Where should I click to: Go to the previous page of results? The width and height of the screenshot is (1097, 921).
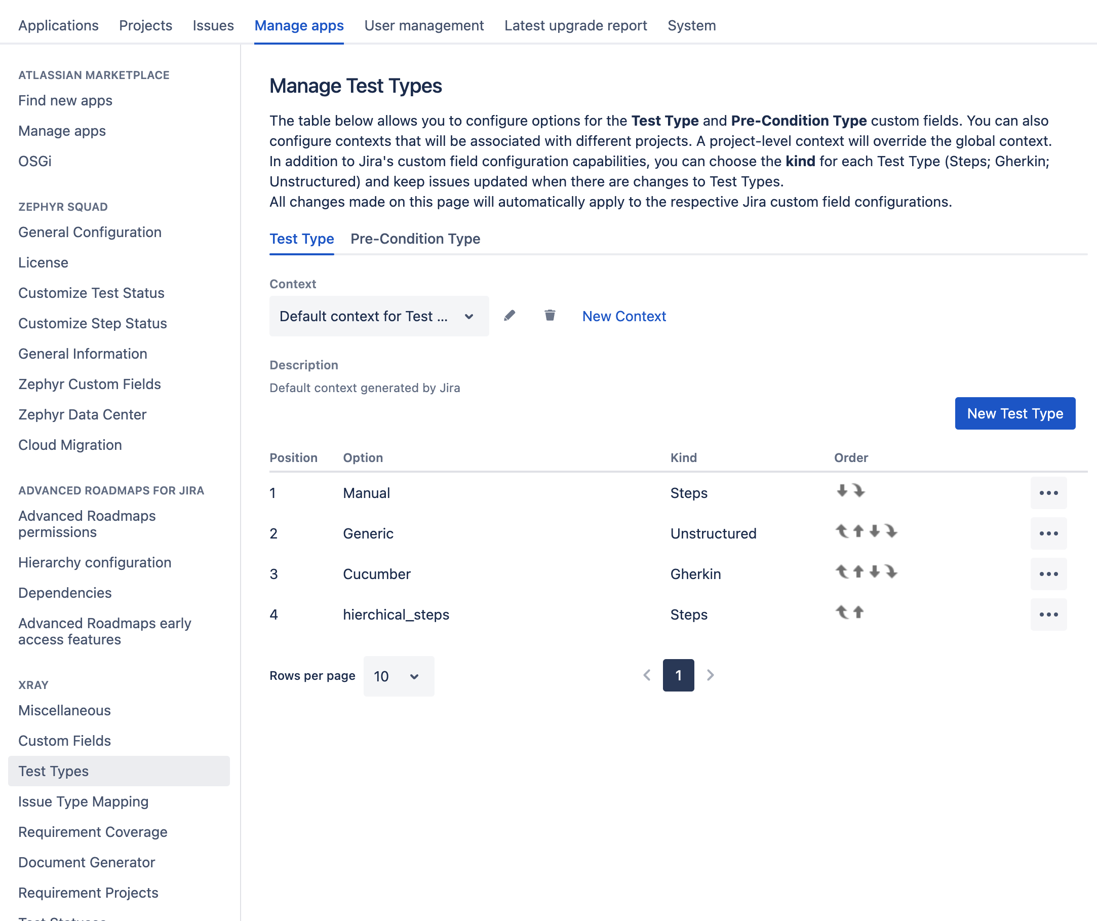647,675
